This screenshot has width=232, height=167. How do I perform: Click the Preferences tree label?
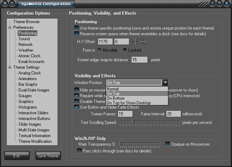click(23, 27)
